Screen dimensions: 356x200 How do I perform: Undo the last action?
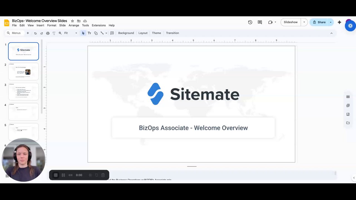click(35, 33)
